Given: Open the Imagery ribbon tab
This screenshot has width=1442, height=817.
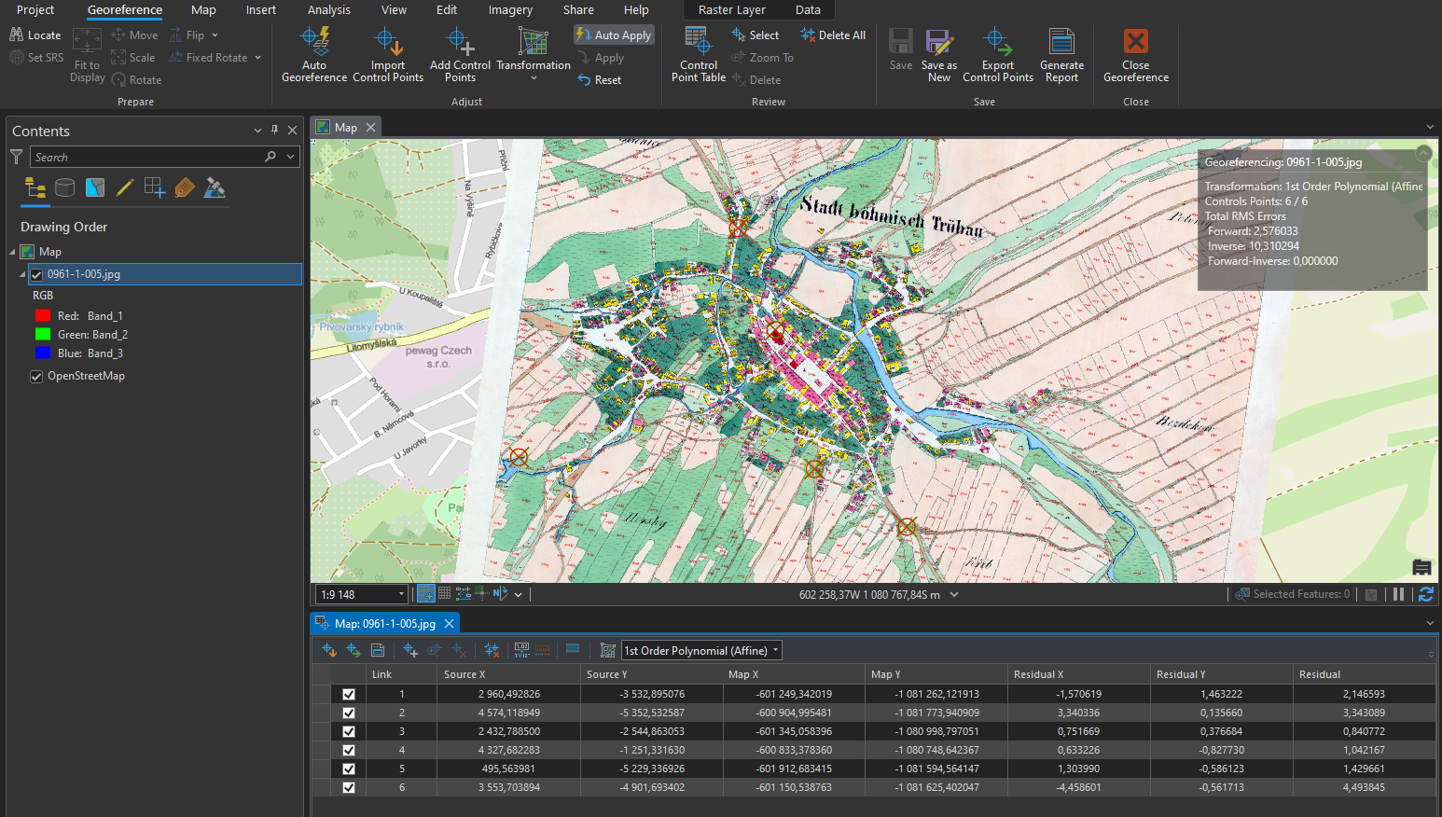Looking at the screenshot, I should pyautogui.click(x=510, y=10).
